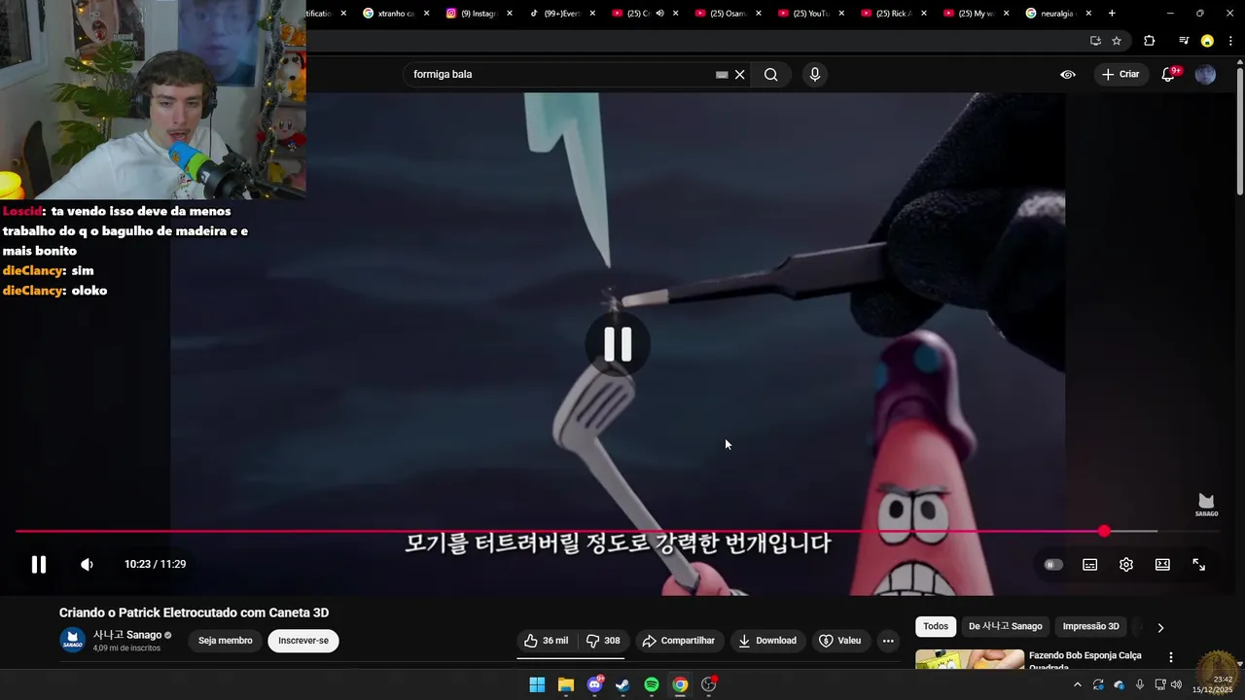Open YouTube notifications bell
Viewport: 1245px width, 700px height.
pyautogui.click(x=1169, y=75)
